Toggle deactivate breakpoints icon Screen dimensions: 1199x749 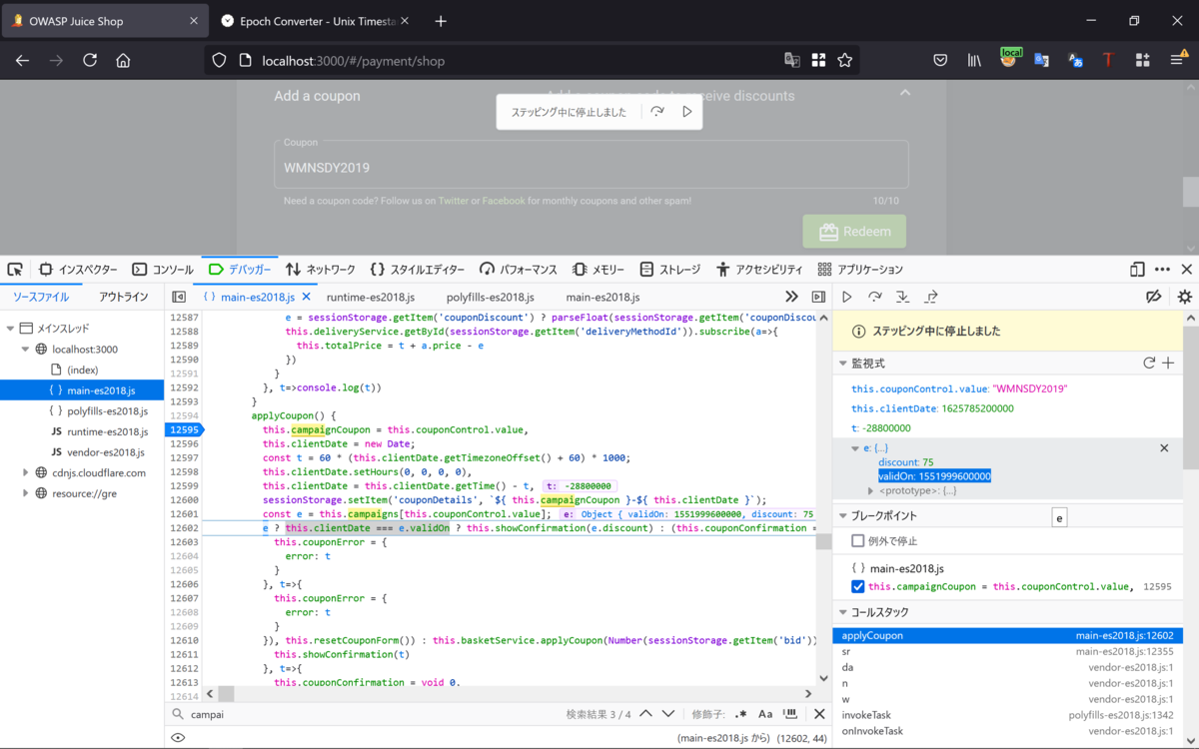tap(1154, 297)
